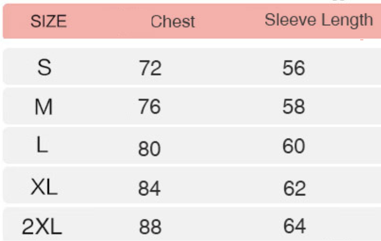Click the Chest column header

pos(172,22)
